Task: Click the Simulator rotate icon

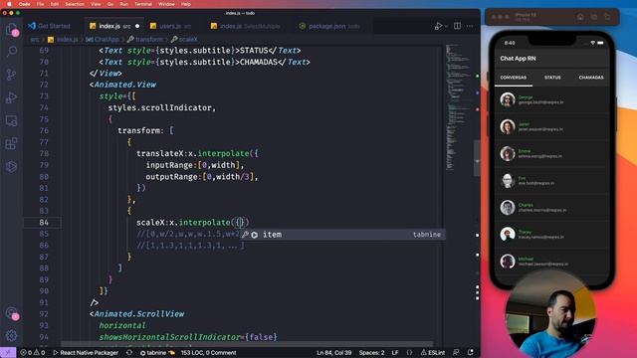Action: (x=607, y=17)
